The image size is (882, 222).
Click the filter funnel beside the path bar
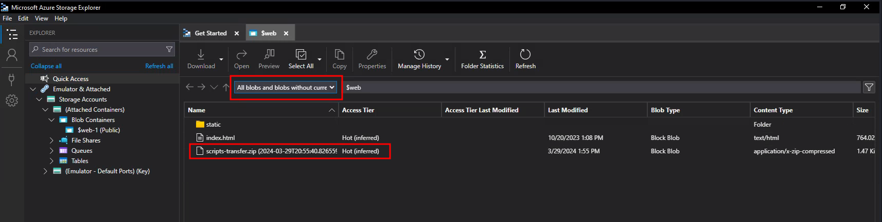point(869,87)
